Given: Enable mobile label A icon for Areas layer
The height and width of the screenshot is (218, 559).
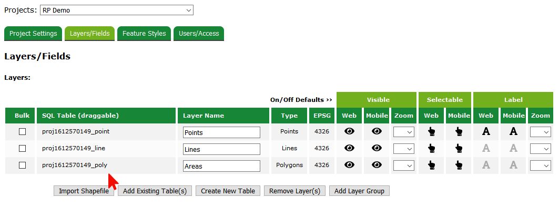Looking at the screenshot, I should (513, 165).
